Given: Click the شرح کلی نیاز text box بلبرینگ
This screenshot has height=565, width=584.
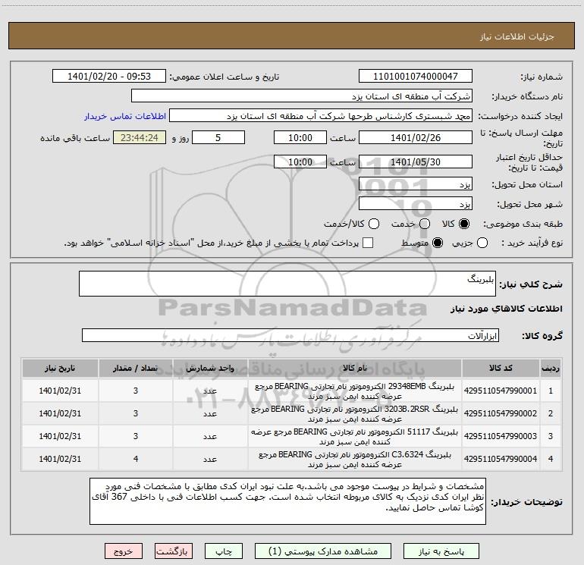Looking at the screenshot, I should click(287, 284).
